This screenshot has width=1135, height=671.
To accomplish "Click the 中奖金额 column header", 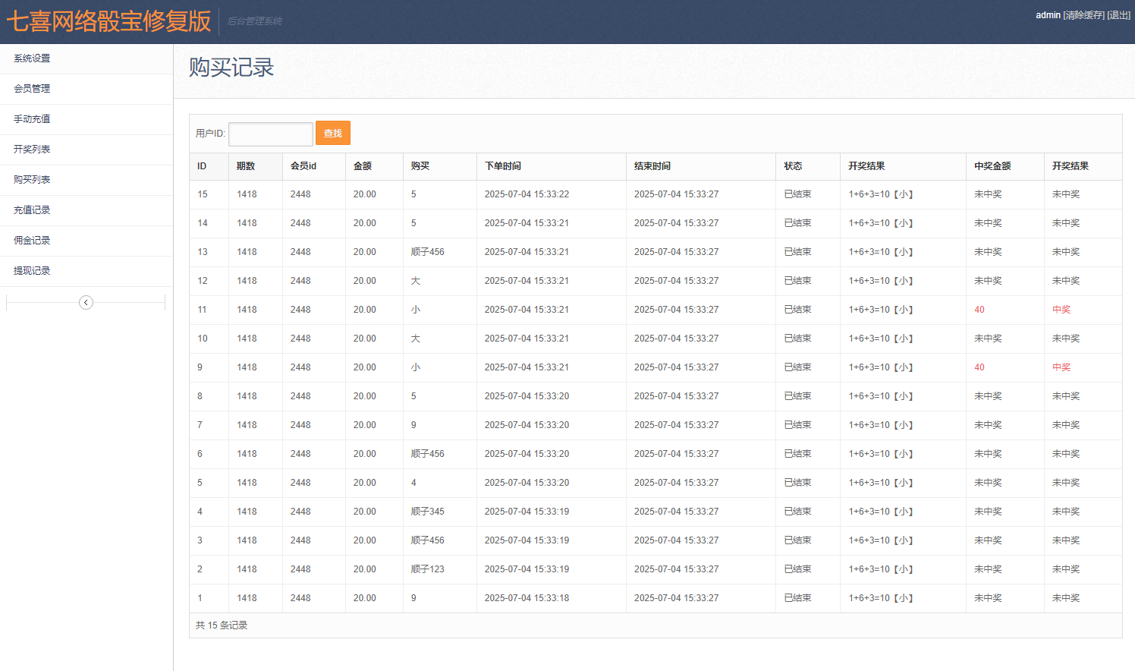I will [x=992, y=166].
